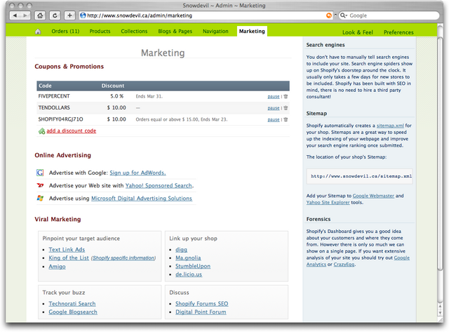This screenshot has height=332, width=449.
Task: Open the search magnifier dropdown in Google field
Action: [343, 15]
